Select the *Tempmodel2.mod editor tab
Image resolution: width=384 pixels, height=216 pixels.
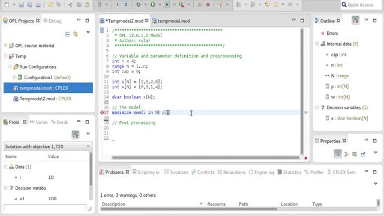click(x=124, y=21)
